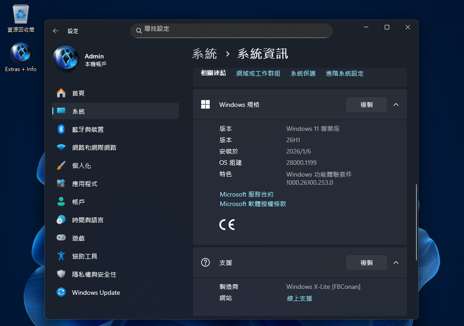Open the 應用程式 apps icon
The image size is (464, 326).
(x=61, y=183)
